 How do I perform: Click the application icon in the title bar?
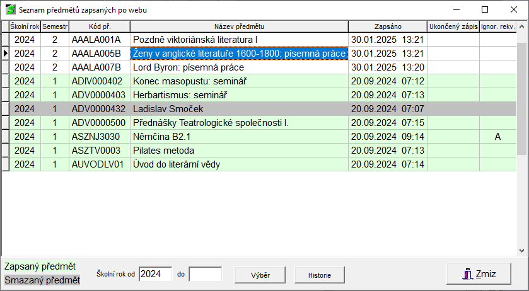click(9, 10)
